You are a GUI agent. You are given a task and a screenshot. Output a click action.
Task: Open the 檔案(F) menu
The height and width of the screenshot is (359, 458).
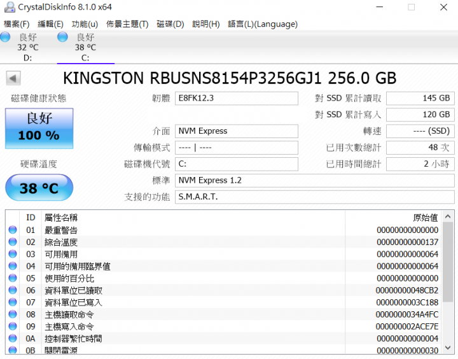tap(17, 24)
